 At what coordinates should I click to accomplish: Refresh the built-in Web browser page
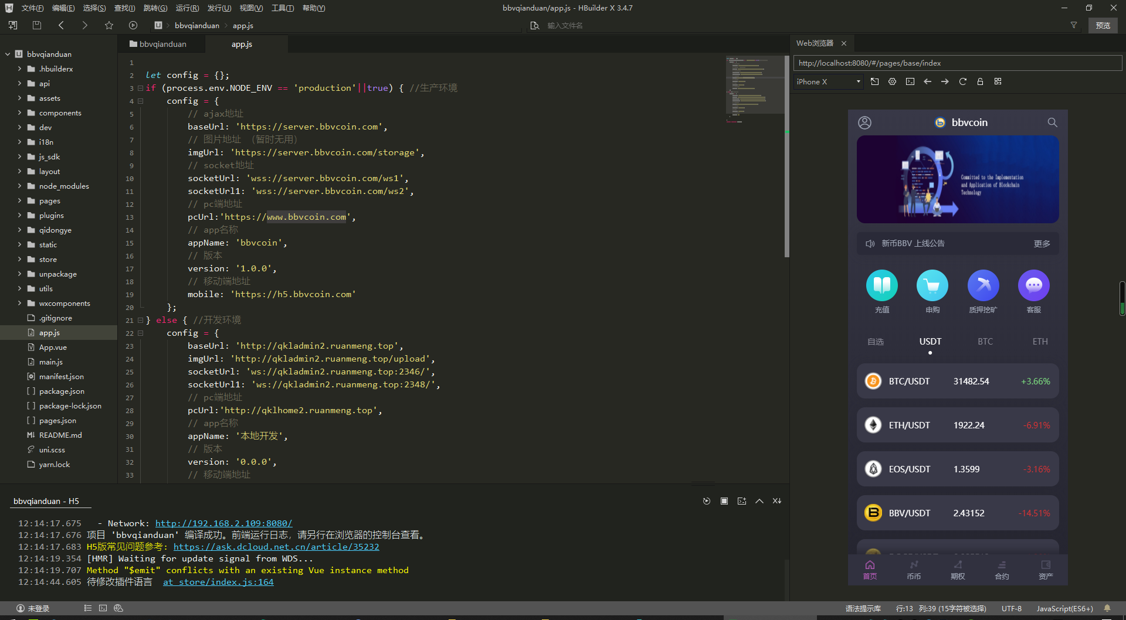click(962, 81)
